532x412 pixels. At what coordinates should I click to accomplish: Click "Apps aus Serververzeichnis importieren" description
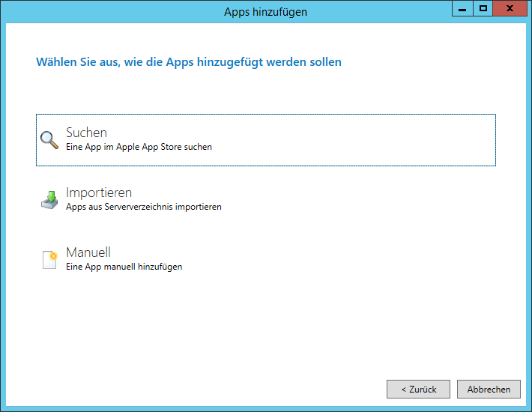click(x=143, y=207)
